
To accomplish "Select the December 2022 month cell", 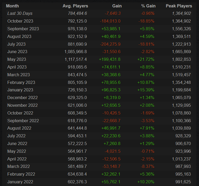I will [x=22, y=98].
